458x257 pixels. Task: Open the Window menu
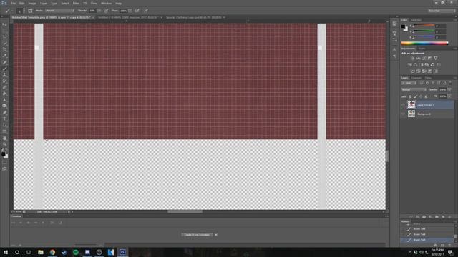[x=106, y=3]
